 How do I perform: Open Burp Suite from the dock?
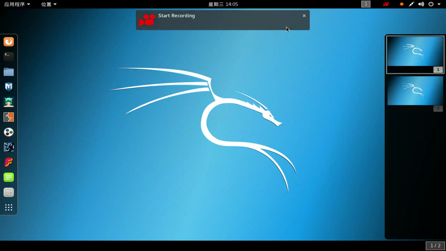(x=9, y=117)
